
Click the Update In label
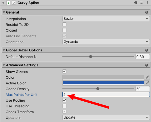tap(14, 118)
